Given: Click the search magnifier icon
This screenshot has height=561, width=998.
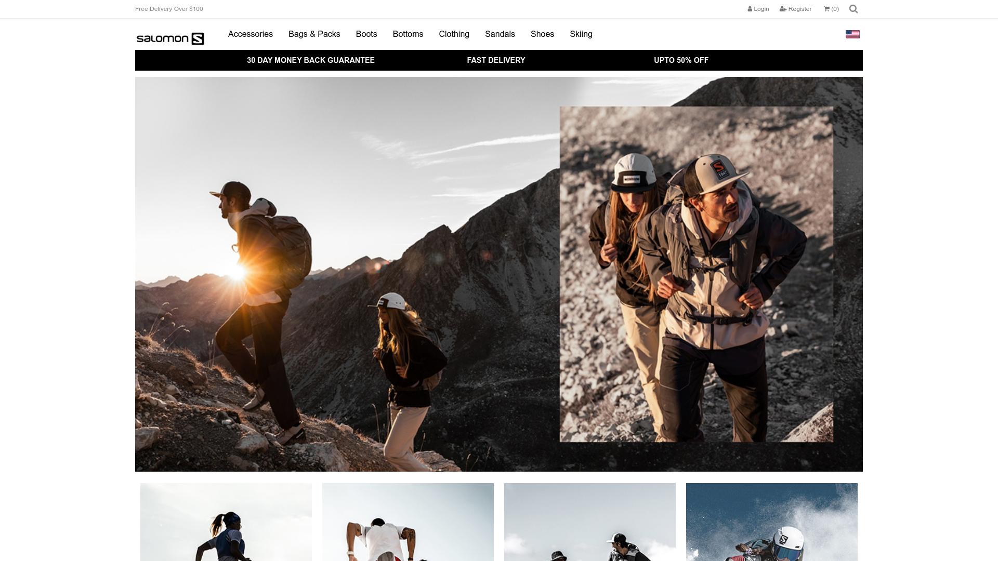Looking at the screenshot, I should pos(853,9).
